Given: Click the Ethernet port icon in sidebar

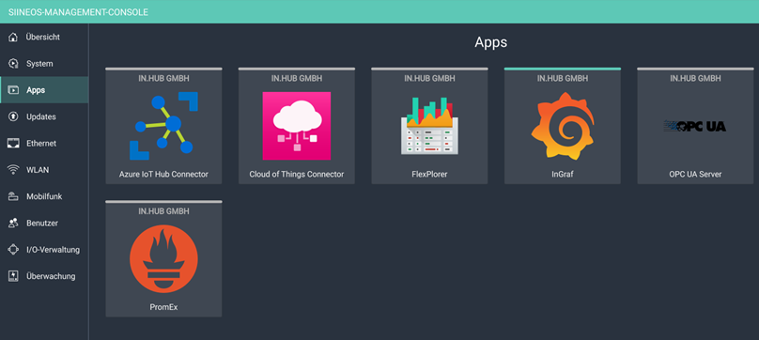Looking at the screenshot, I should 13,144.
